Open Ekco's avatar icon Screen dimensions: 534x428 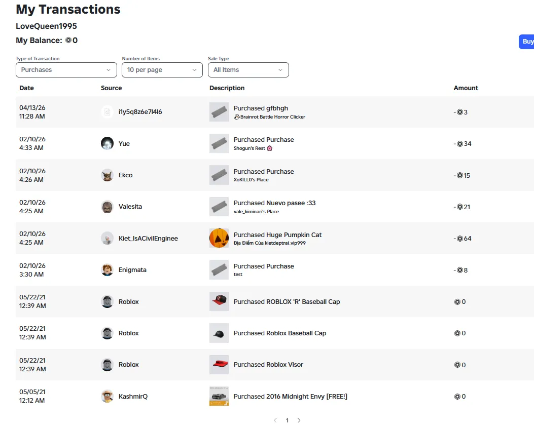[x=108, y=175]
